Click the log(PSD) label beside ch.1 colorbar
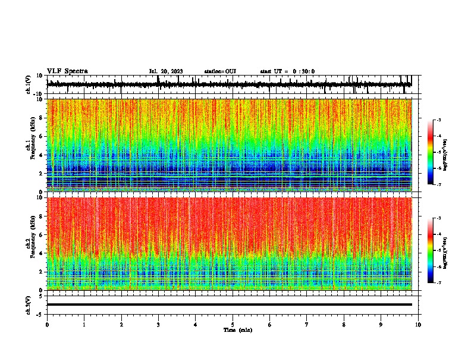 pyautogui.click(x=445, y=155)
